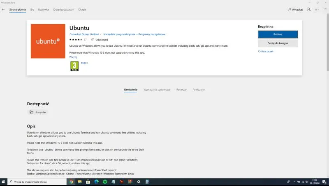Click the Bezpłatna price label
The width and height of the screenshot is (329, 186).
(266, 27)
